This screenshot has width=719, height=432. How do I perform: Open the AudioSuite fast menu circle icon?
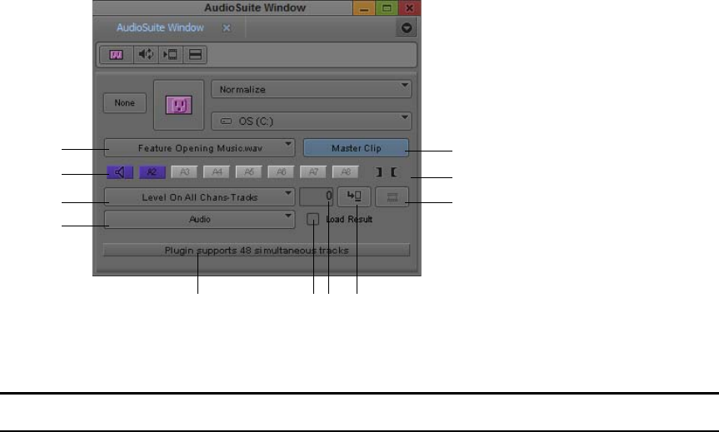click(407, 27)
